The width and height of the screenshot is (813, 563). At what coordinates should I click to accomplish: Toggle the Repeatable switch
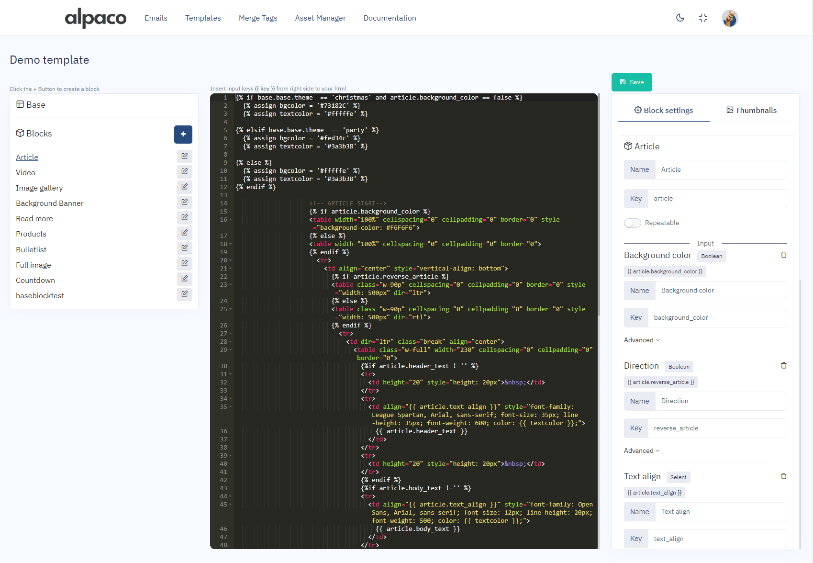click(632, 223)
